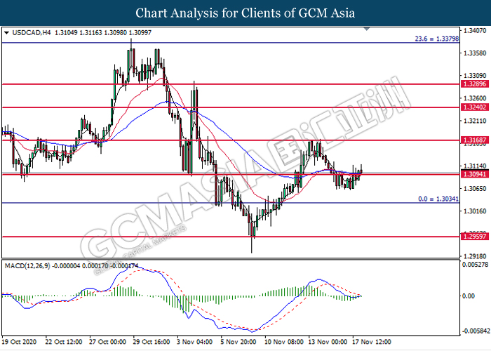Select the 1.30941 current price tag

pos(475,174)
